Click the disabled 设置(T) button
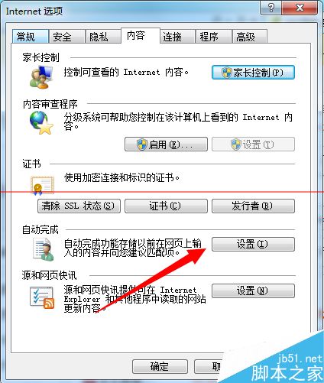The height and width of the screenshot is (383, 324). [x=253, y=144]
